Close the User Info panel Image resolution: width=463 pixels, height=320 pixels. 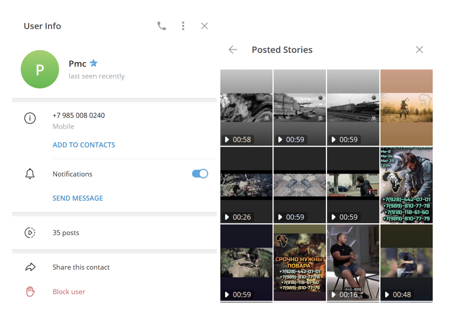(x=204, y=26)
